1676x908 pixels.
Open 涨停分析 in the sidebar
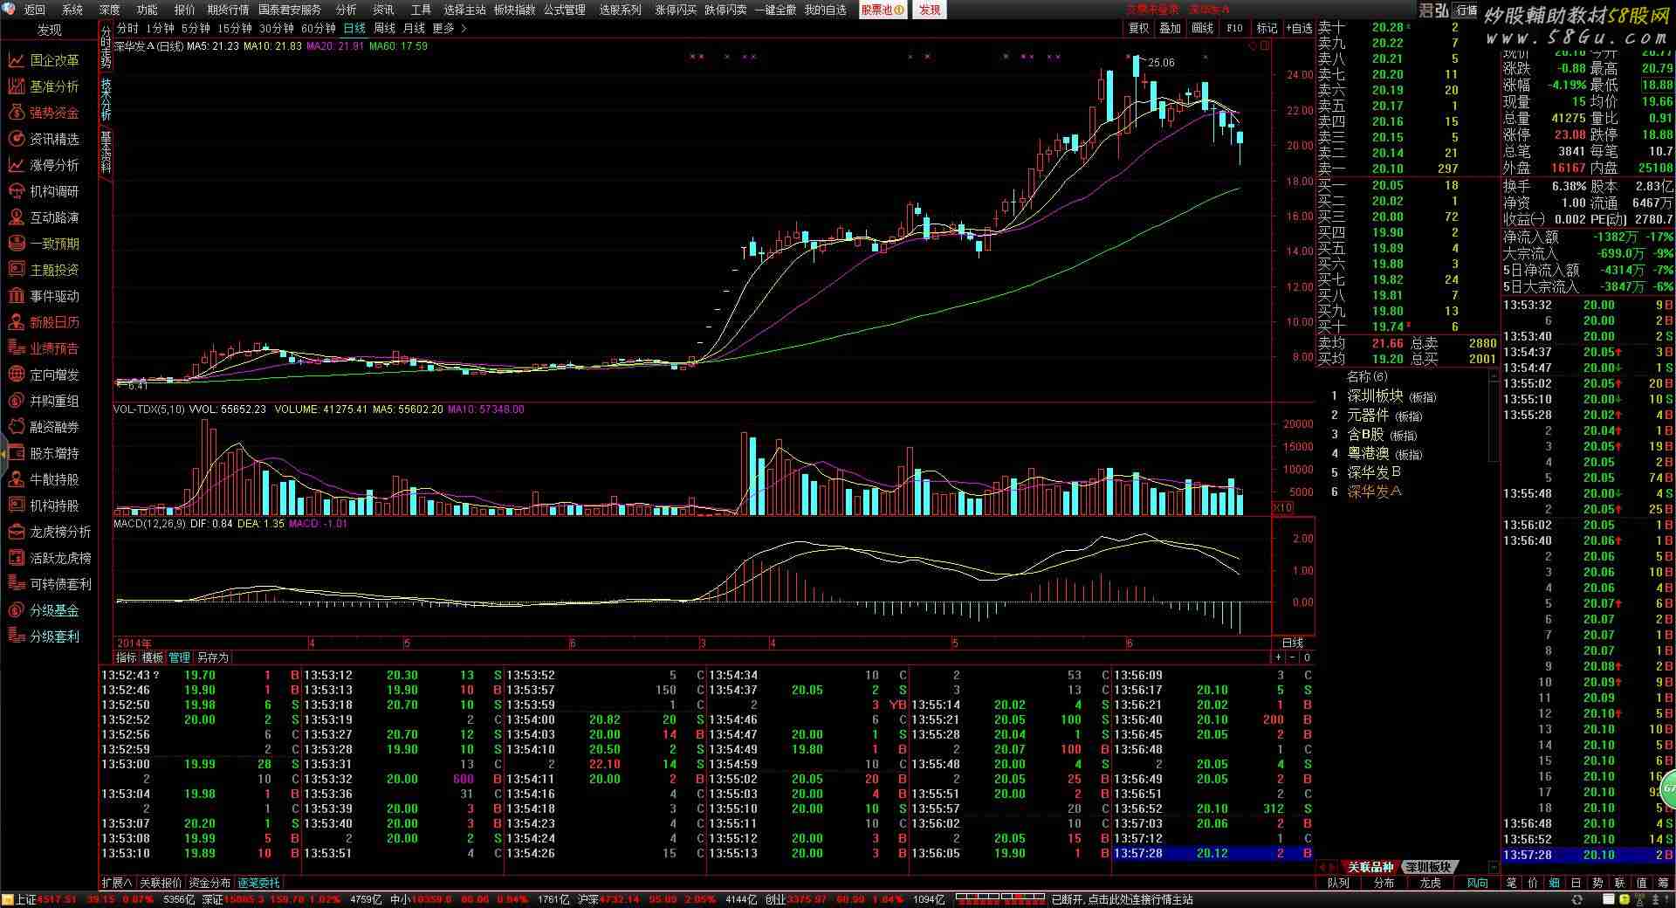(54, 165)
